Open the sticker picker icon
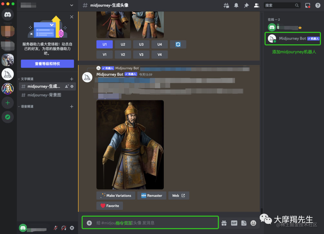Screen dimensions: 324x234 (x=244, y=223)
